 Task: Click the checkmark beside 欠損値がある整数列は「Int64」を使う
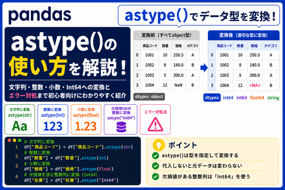pyautogui.click(x=156, y=177)
